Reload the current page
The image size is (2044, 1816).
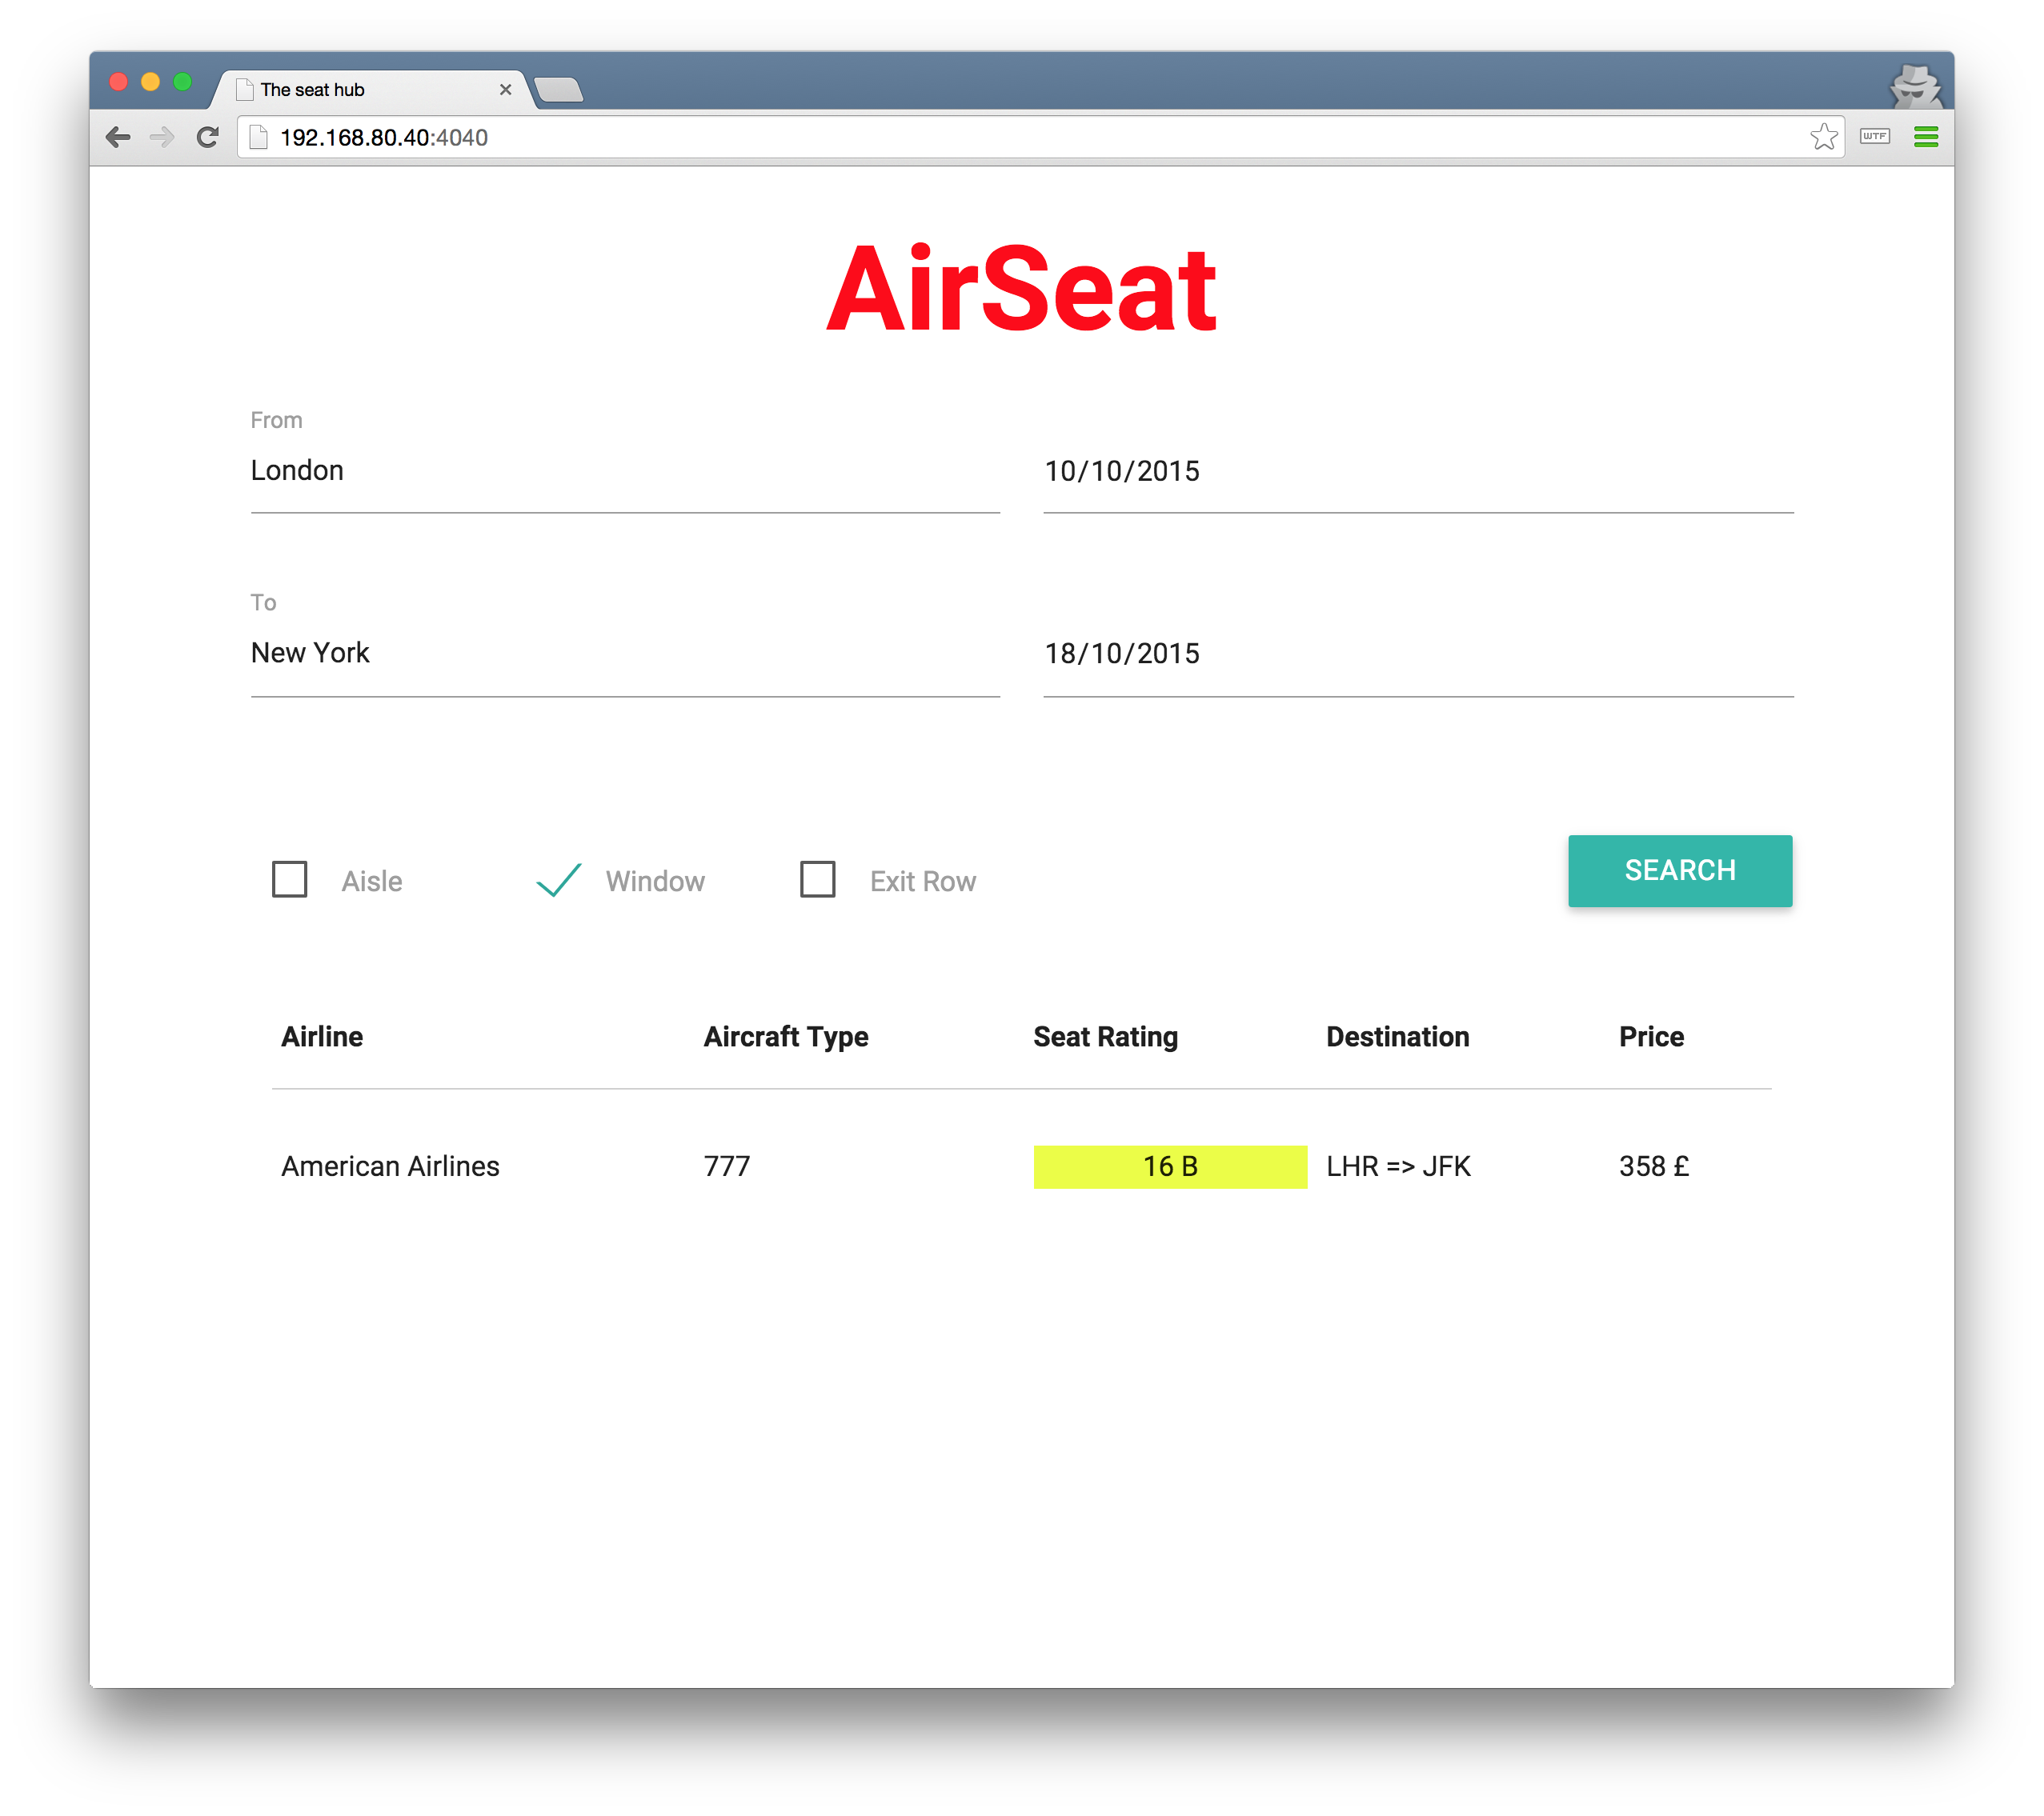tap(207, 137)
